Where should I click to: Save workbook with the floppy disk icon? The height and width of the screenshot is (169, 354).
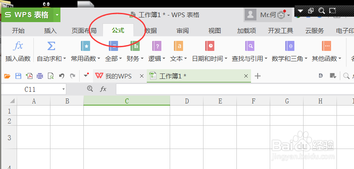(18, 76)
